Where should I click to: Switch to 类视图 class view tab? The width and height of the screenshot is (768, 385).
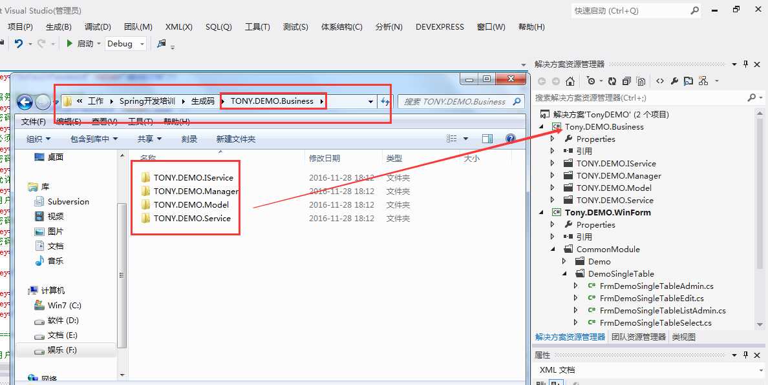point(683,337)
